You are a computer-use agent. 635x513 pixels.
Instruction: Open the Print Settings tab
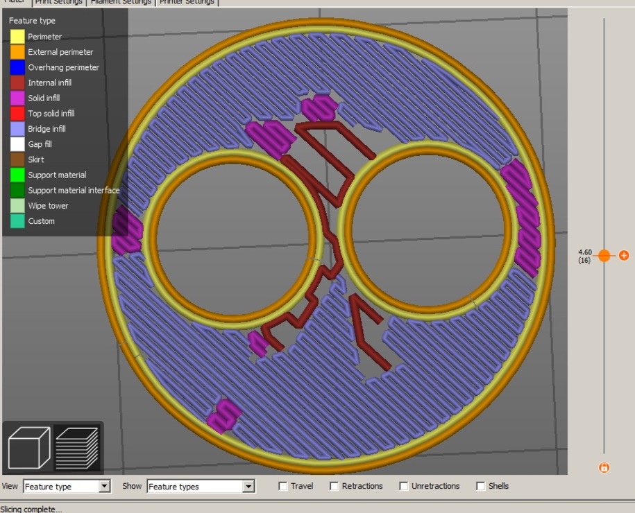(x=59, y=2)
